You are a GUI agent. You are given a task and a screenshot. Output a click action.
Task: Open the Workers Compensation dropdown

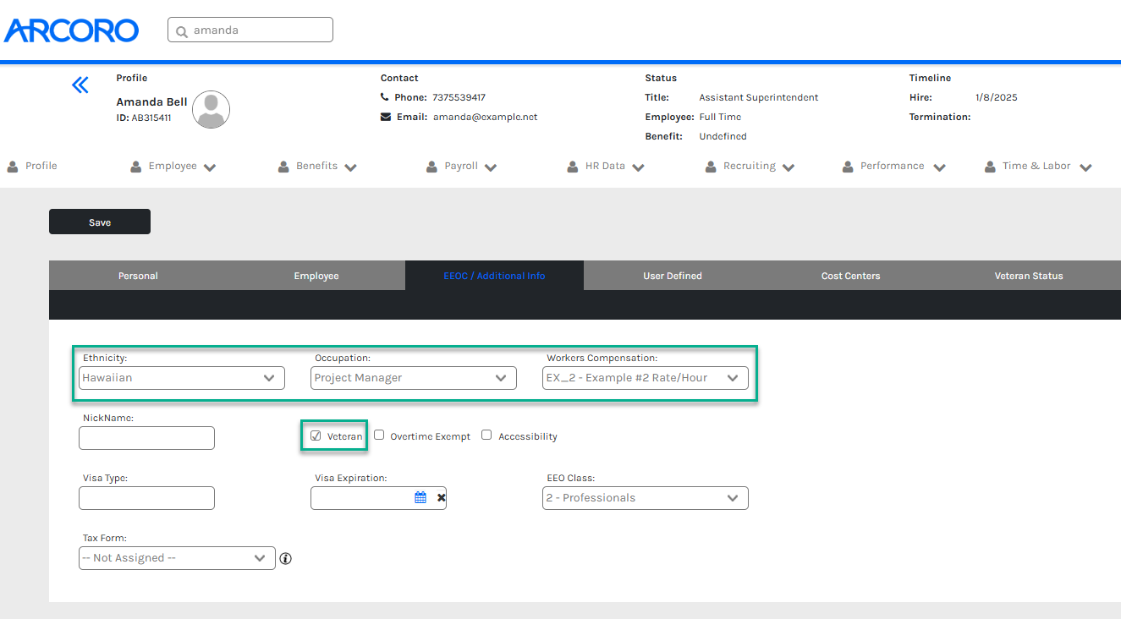646,378
